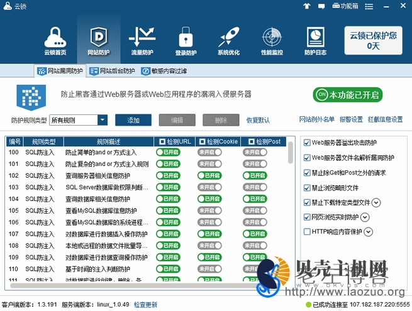Viewport: 412px width, 311px height.
Task: Check HTTP响应内容保护 checkbox
Action: 306,231
